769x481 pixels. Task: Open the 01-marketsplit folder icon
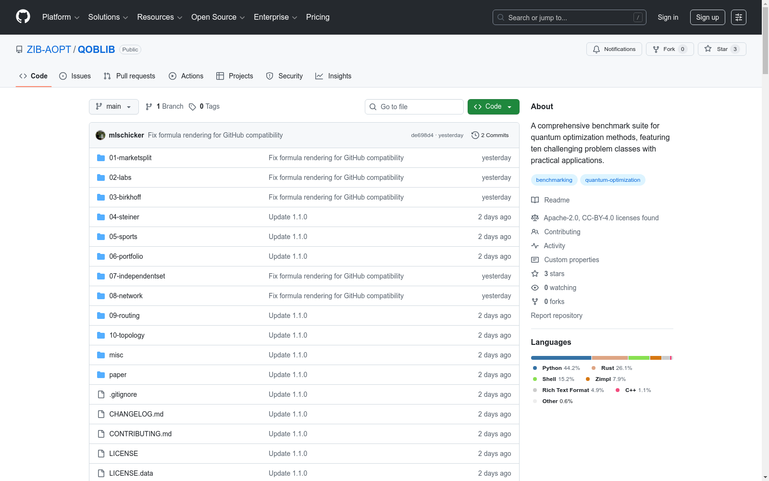101,158
